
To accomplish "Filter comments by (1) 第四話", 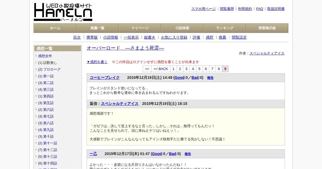I will pos(46,96).
